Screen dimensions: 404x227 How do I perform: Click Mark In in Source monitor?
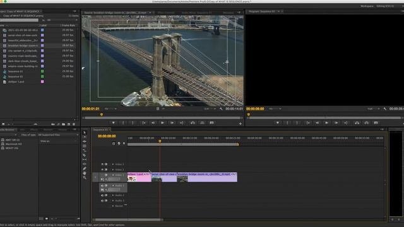coord(123,123)
